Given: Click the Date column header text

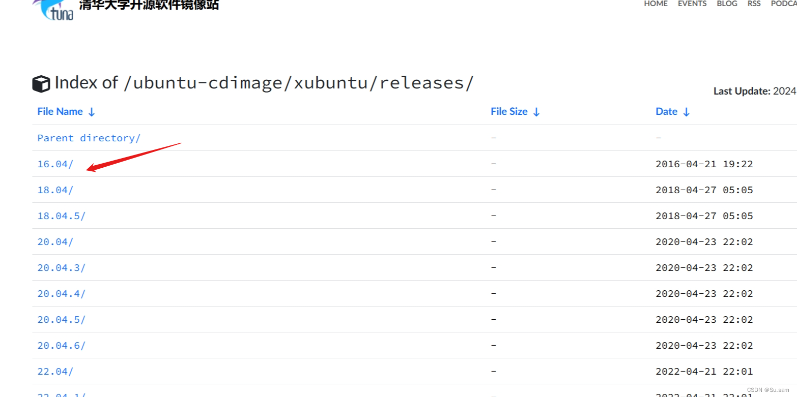Looking at the screenshot, I should 666,111.
